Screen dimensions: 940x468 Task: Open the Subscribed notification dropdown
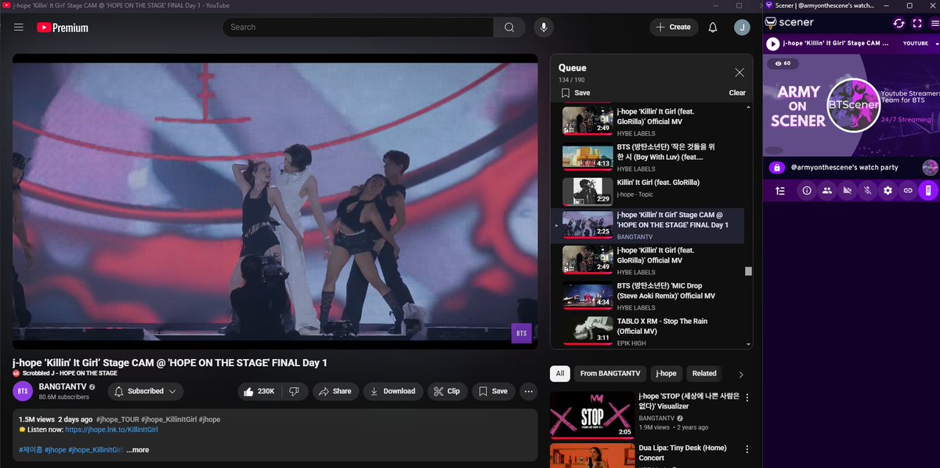144,391
